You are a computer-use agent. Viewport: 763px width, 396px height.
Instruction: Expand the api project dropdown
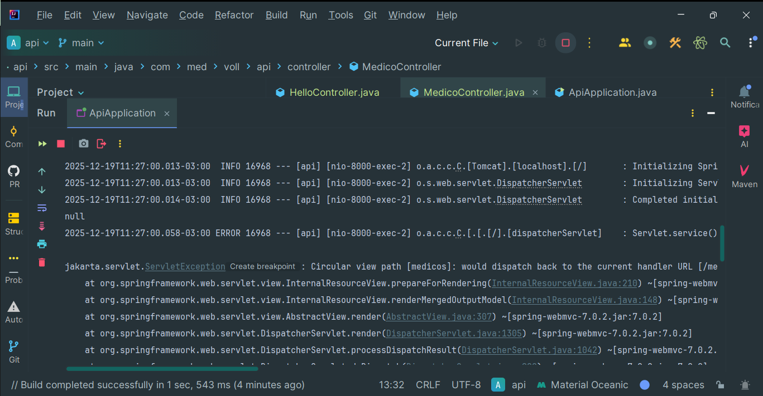tap(28, 43)
